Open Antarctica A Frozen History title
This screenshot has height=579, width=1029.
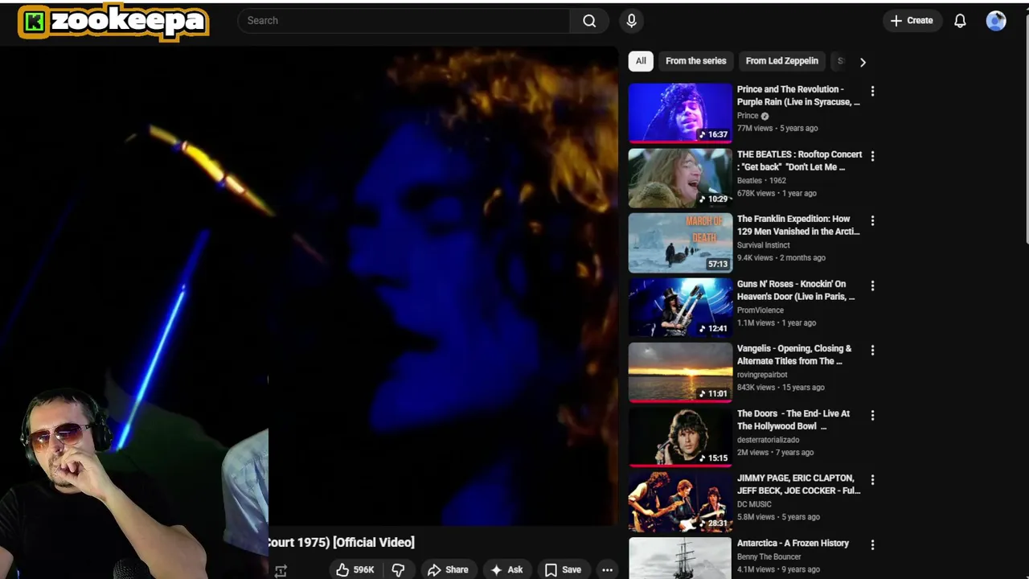point(793,543)
